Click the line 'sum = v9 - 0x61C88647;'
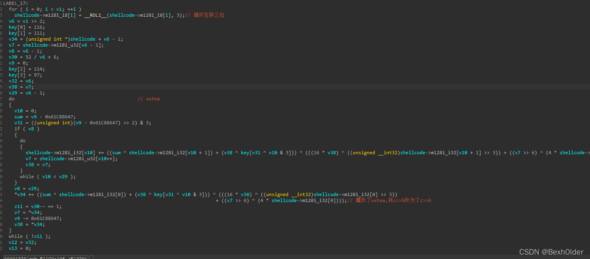Viewport: 590px width, 259px height. tap(45, 117)
